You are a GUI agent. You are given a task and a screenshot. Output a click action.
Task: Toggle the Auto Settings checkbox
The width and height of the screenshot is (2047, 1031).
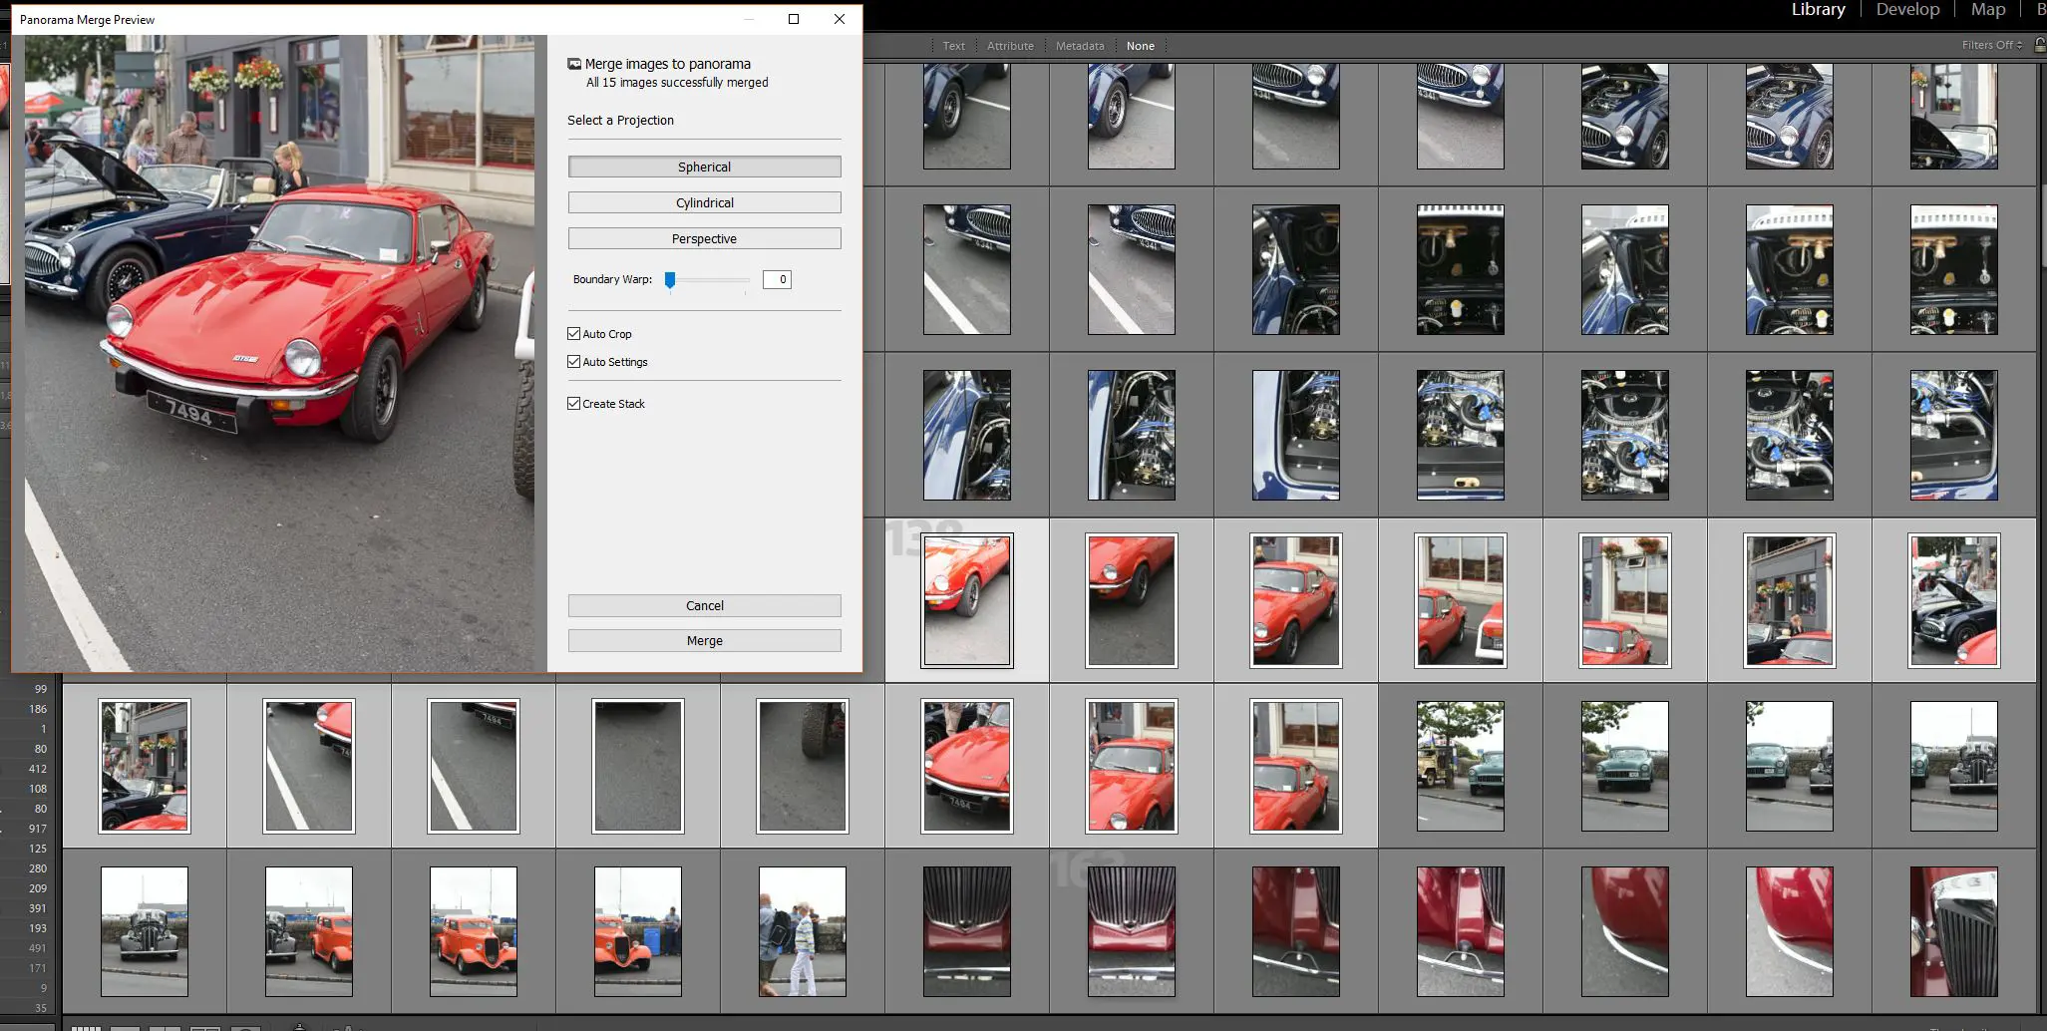click(x=574, y=362)
